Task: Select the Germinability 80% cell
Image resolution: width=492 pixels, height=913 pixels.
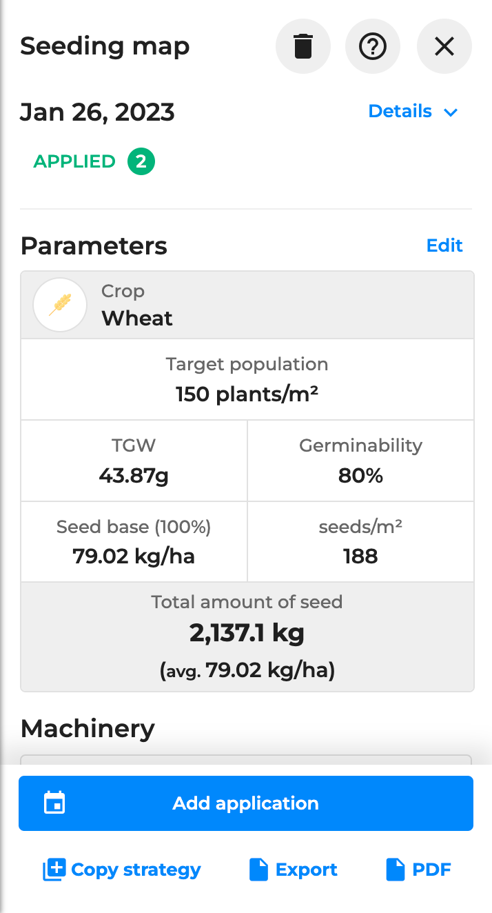Action: [x=360, y=461]
